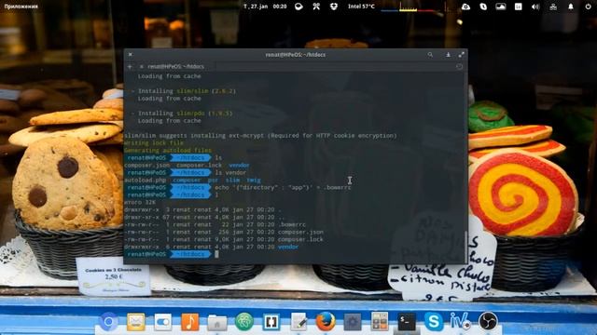Viewport: 597px width, 335px height.
Task: Open the Приложения applications menu
Action: coord(21,7)
